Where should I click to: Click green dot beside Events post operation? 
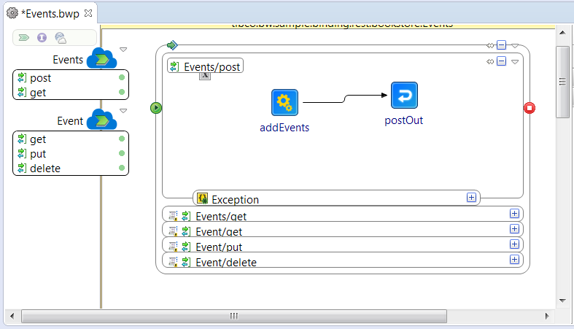(x=122, y=77)
